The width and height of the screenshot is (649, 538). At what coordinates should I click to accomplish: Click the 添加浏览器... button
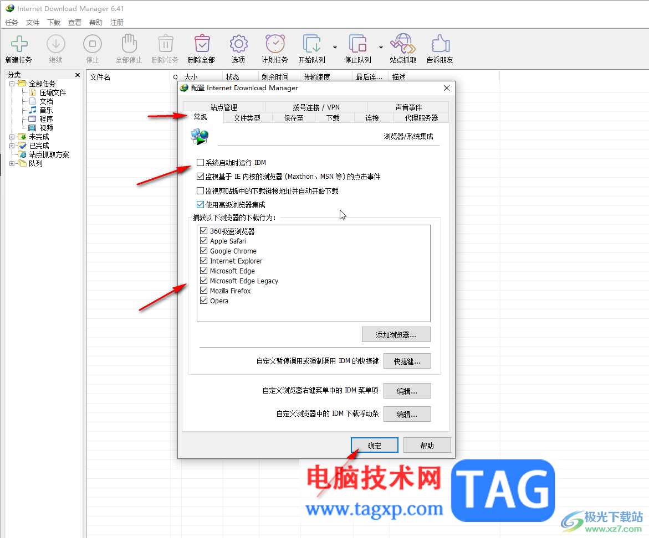point(396,335)
